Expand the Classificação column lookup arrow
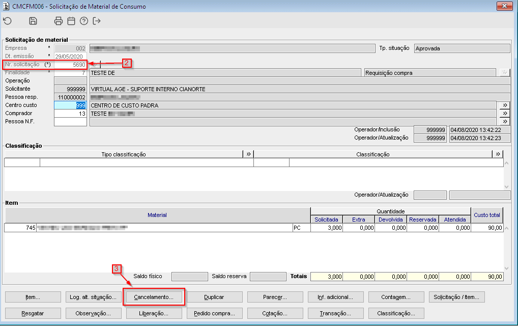Screen dimensions: 518x326 (498, 154)
